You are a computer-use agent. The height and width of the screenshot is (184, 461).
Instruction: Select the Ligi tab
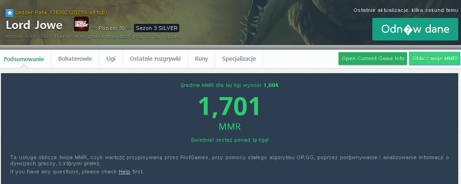click(111, 59)
